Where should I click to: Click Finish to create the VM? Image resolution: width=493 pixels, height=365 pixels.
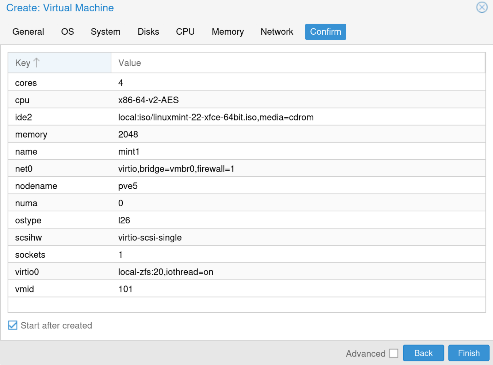[x=469, y=353]
